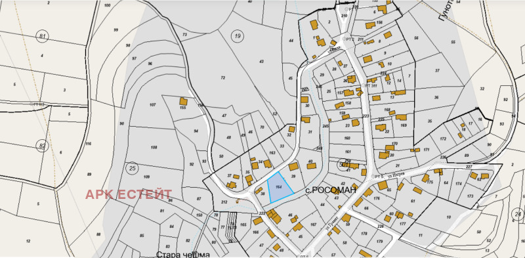The image size is (525, 258).
Task: Select parcel number 21
Action: pos(398,166)
